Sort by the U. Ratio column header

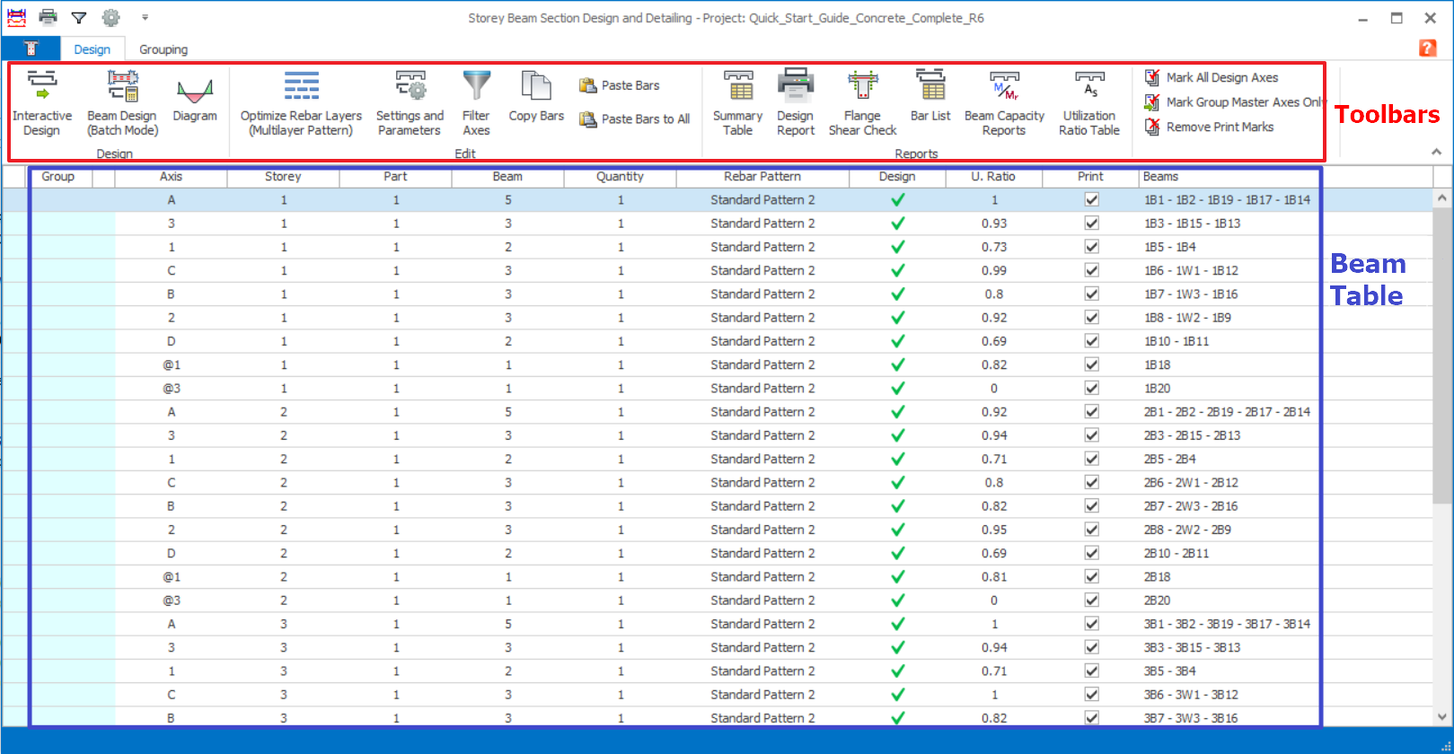coord(993,177)
